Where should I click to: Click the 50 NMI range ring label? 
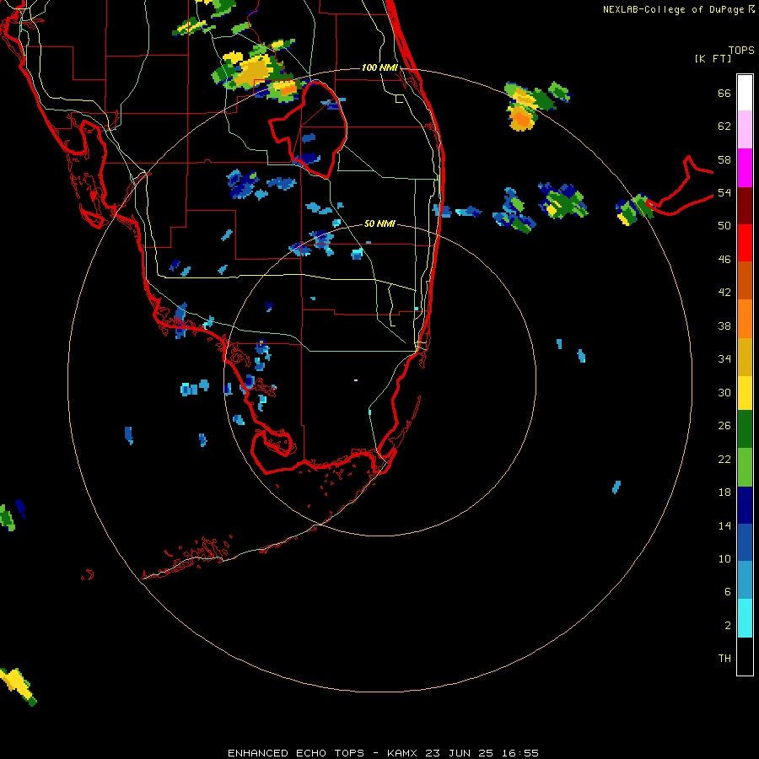[379, 223]
